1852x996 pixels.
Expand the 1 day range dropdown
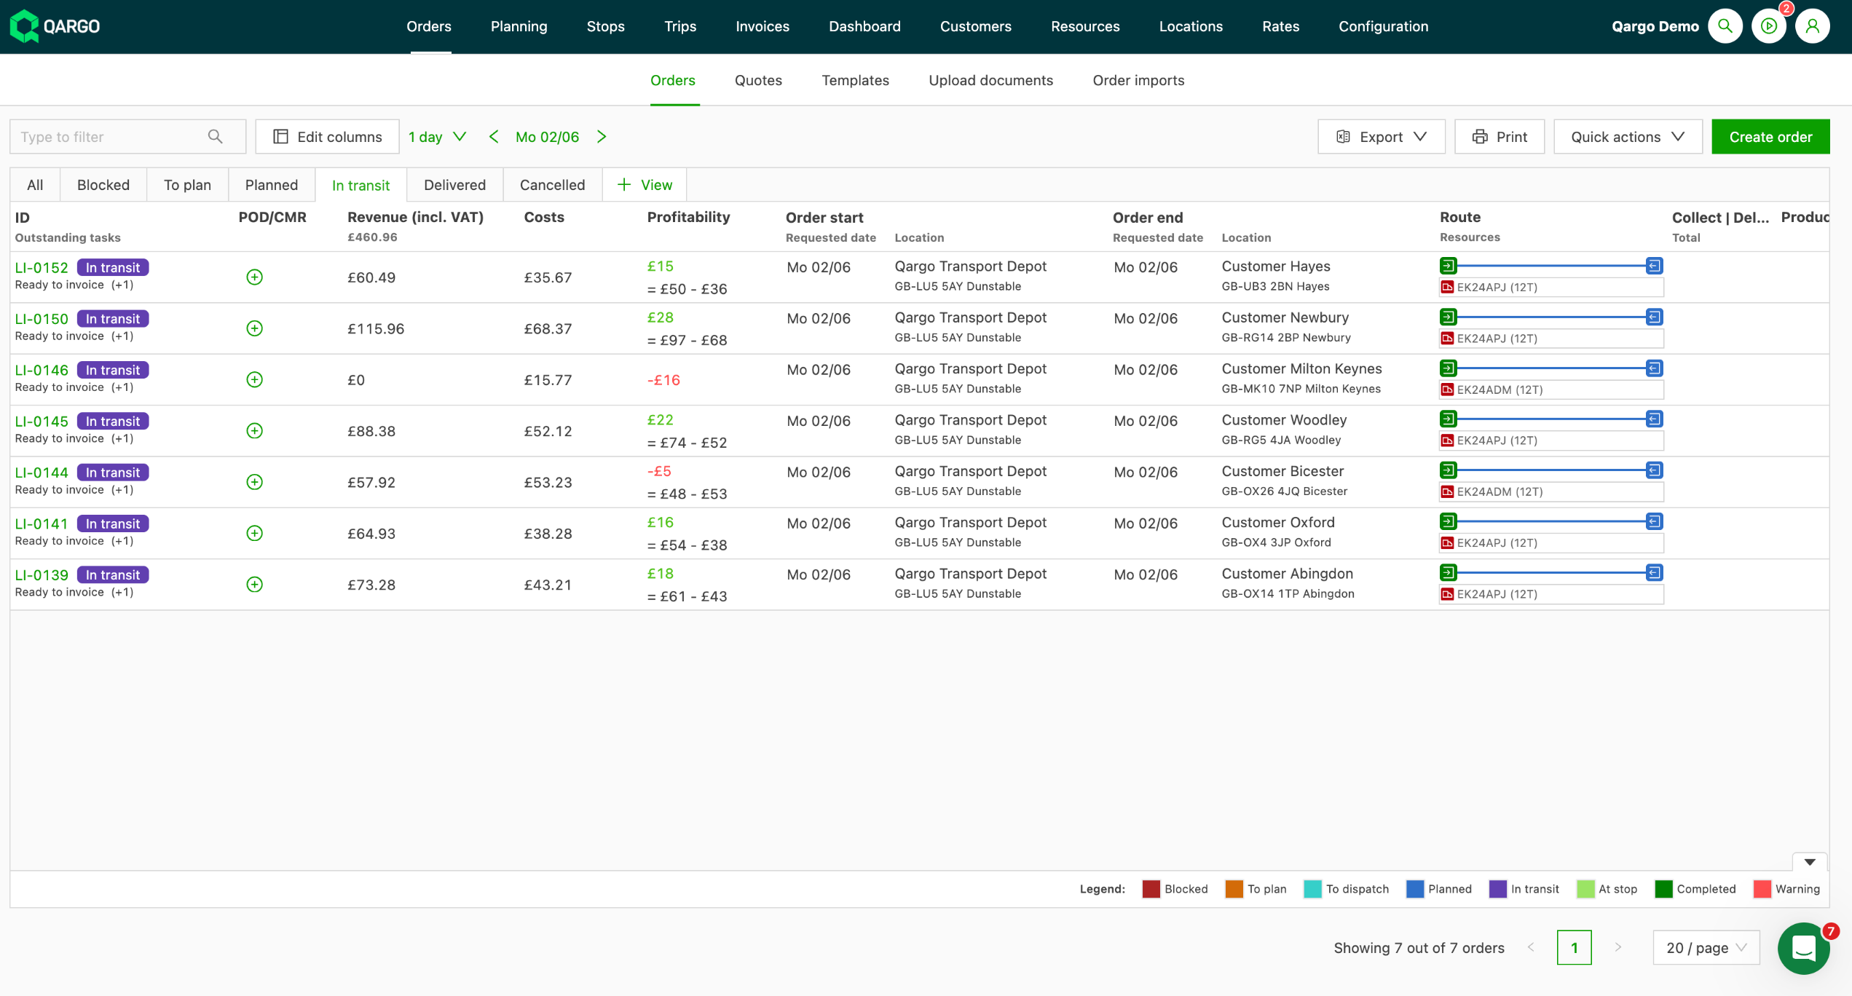coord(437,137)
